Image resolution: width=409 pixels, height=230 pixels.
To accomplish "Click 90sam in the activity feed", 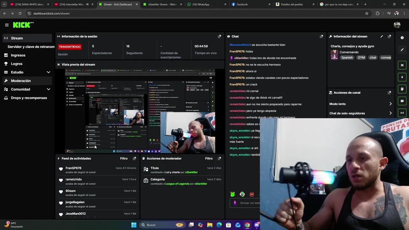I will (x=70, y=191).
